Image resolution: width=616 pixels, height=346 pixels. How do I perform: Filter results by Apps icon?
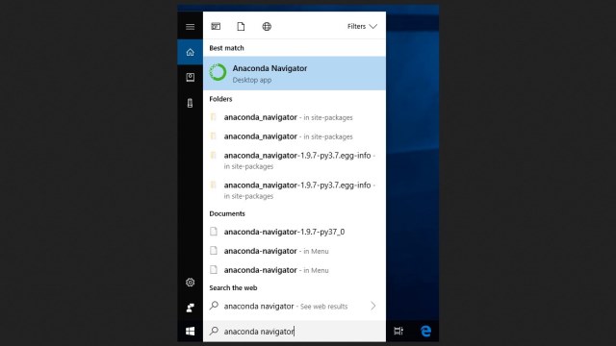pos(216,26)
